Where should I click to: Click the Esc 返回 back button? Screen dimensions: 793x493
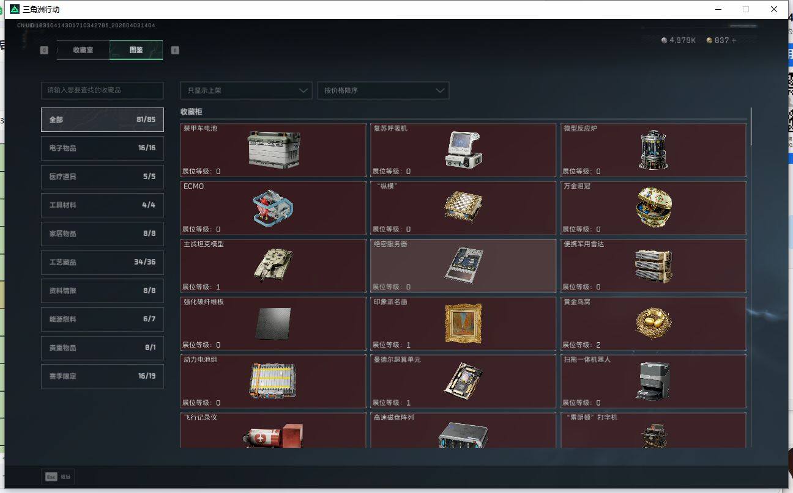[58, 477]
